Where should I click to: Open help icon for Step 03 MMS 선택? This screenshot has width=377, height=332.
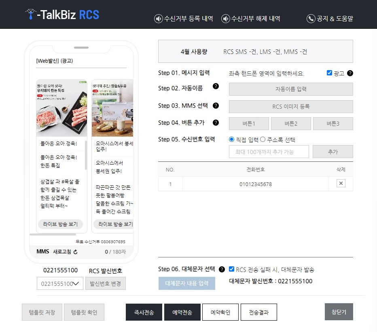tap(216, 106)
